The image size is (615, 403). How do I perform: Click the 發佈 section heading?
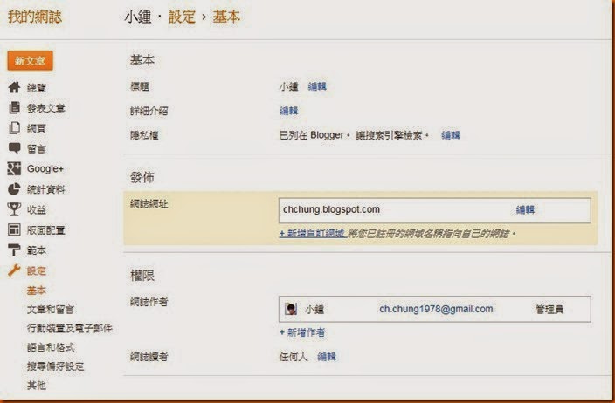tap(142, 177)
